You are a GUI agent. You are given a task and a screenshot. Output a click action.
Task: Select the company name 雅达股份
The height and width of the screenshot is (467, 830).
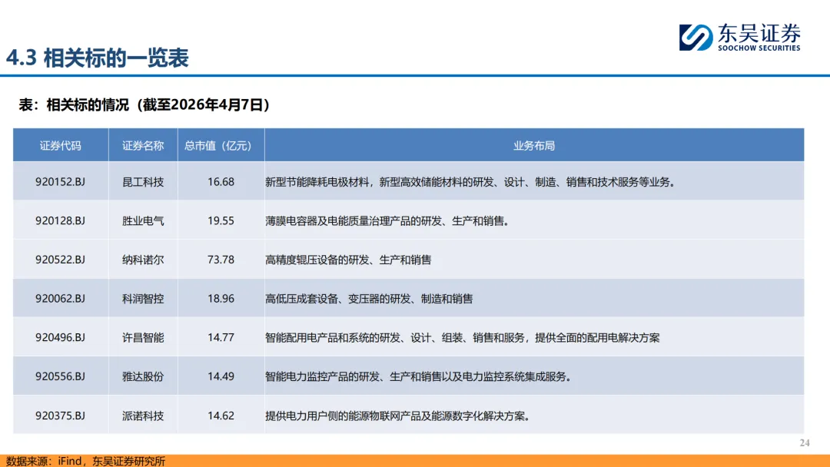141,376
